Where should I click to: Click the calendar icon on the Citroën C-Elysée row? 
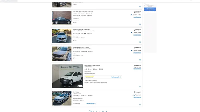point(88,16)
